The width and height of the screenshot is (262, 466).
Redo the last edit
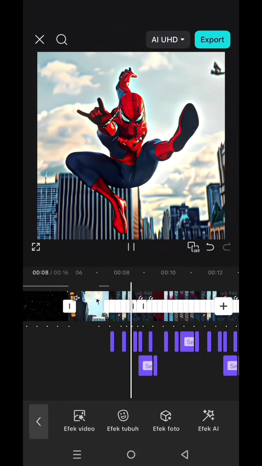[x=226, y=247]
